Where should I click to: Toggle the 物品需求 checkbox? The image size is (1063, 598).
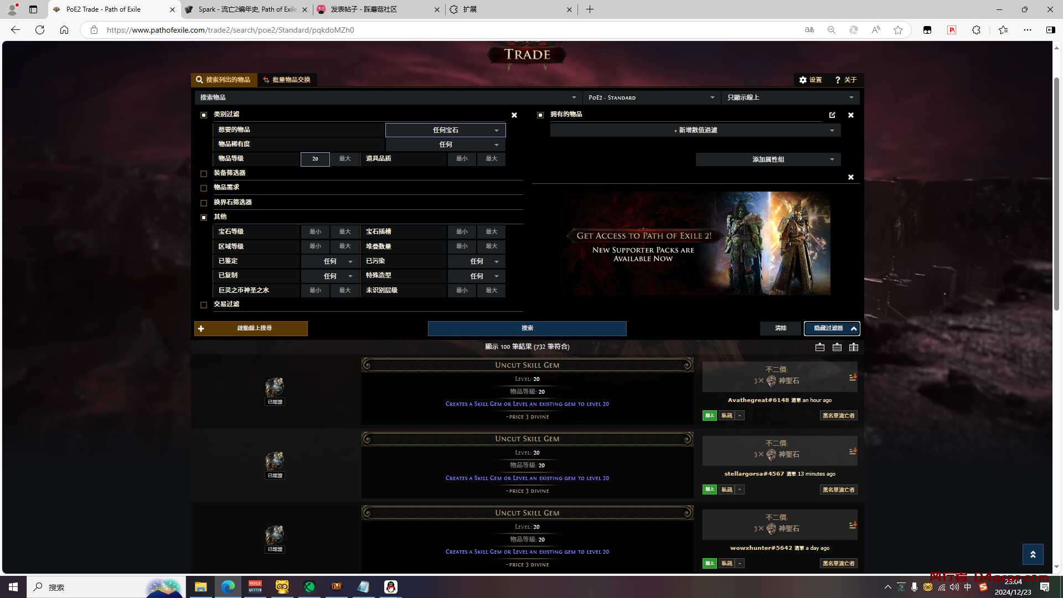point(204,188)
